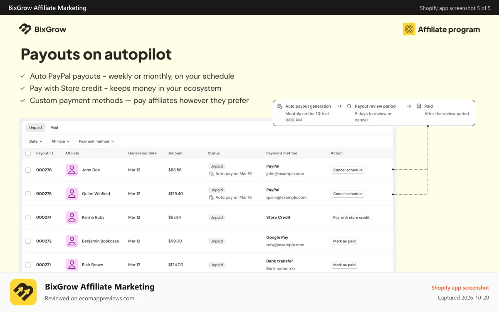Click calendar icon beside Quinn Winfield's auto pay date
Screen dimensions: 499x312
point(211,198)
